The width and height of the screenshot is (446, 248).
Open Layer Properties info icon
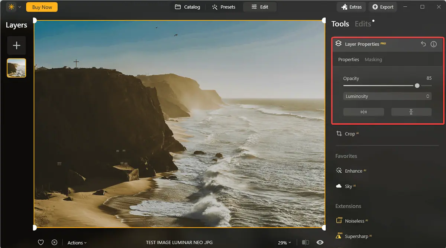[x=433, y=44]
